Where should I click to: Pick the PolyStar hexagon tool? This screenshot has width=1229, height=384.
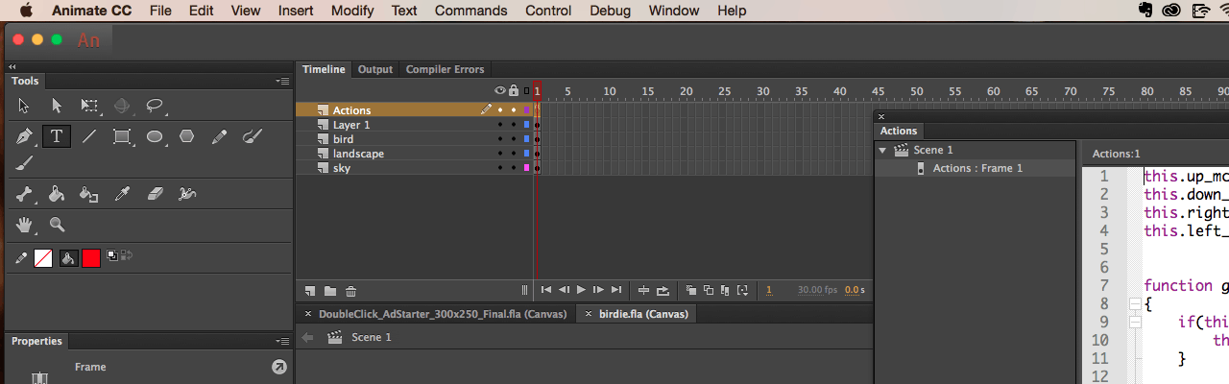(187, 137)
